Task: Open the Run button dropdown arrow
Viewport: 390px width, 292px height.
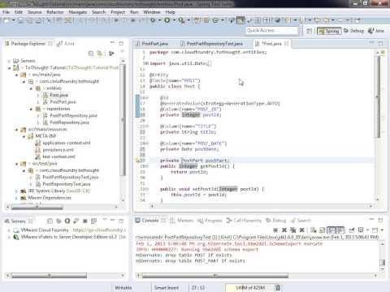Action: (174, 20)
